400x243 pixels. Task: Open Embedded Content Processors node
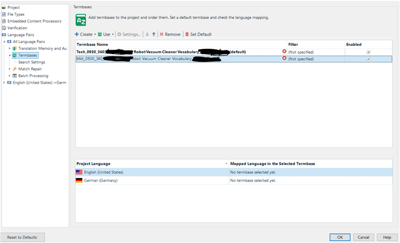click(34, 21)
